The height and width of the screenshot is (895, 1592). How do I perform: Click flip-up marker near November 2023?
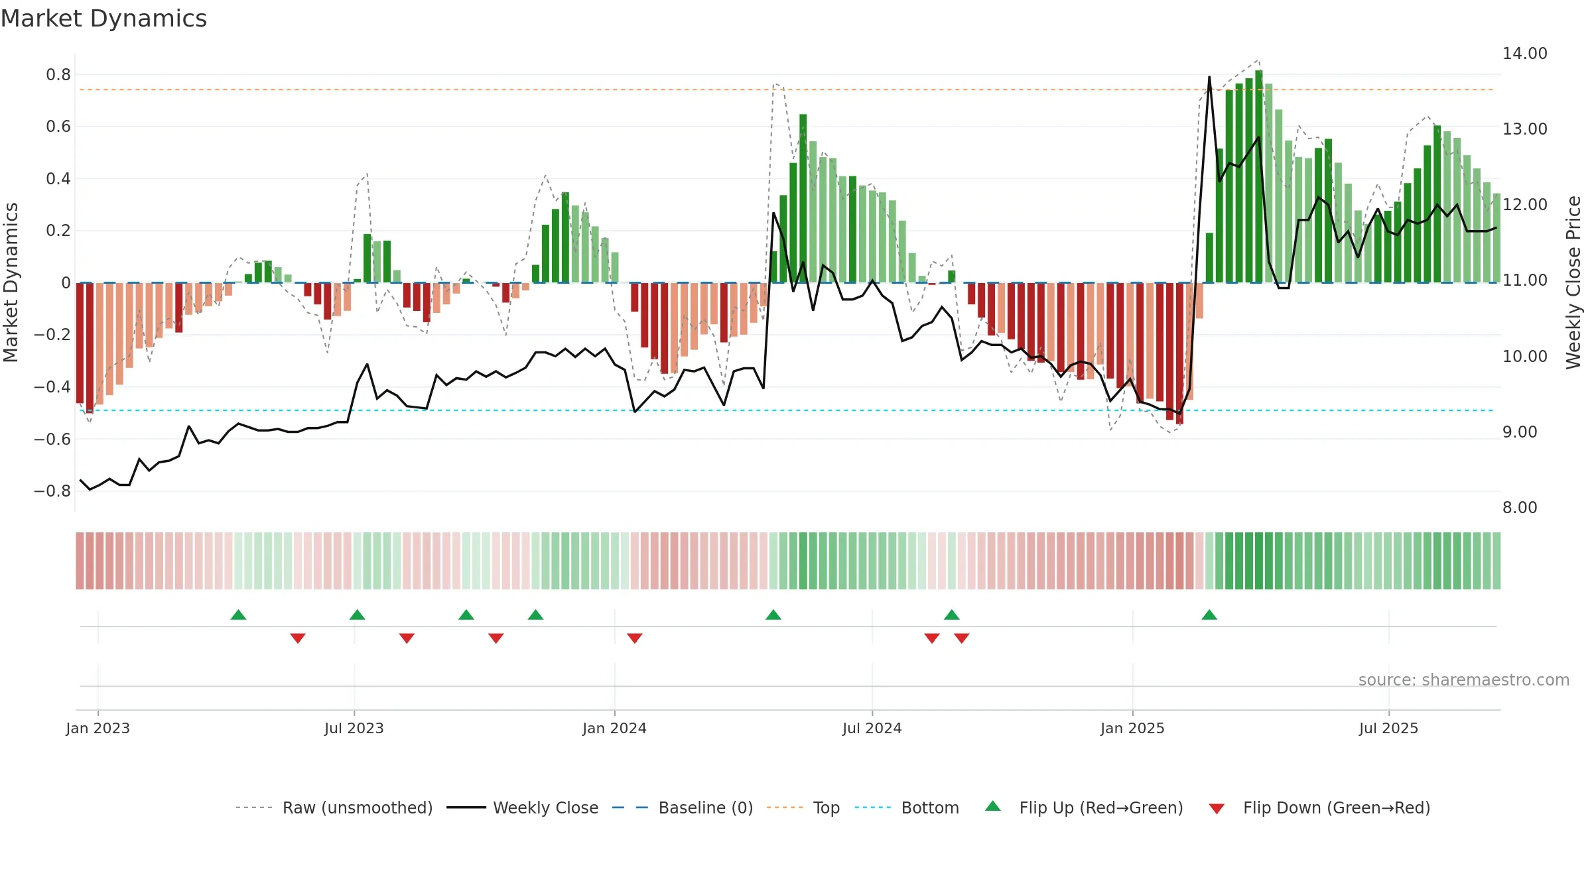[536, 615]
